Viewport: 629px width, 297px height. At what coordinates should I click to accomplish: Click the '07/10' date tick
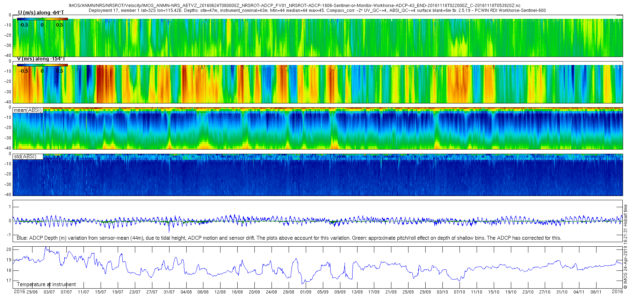[459, 292]
